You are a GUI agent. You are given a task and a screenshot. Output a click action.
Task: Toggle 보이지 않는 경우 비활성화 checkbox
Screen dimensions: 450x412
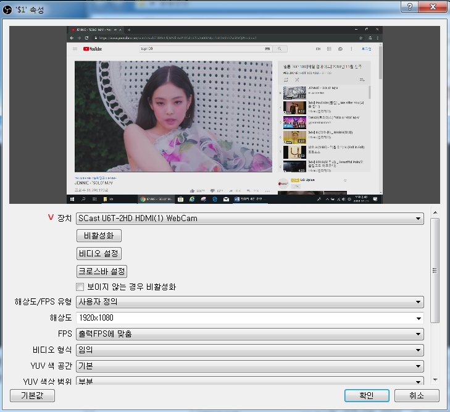click(x=80, y=287)
